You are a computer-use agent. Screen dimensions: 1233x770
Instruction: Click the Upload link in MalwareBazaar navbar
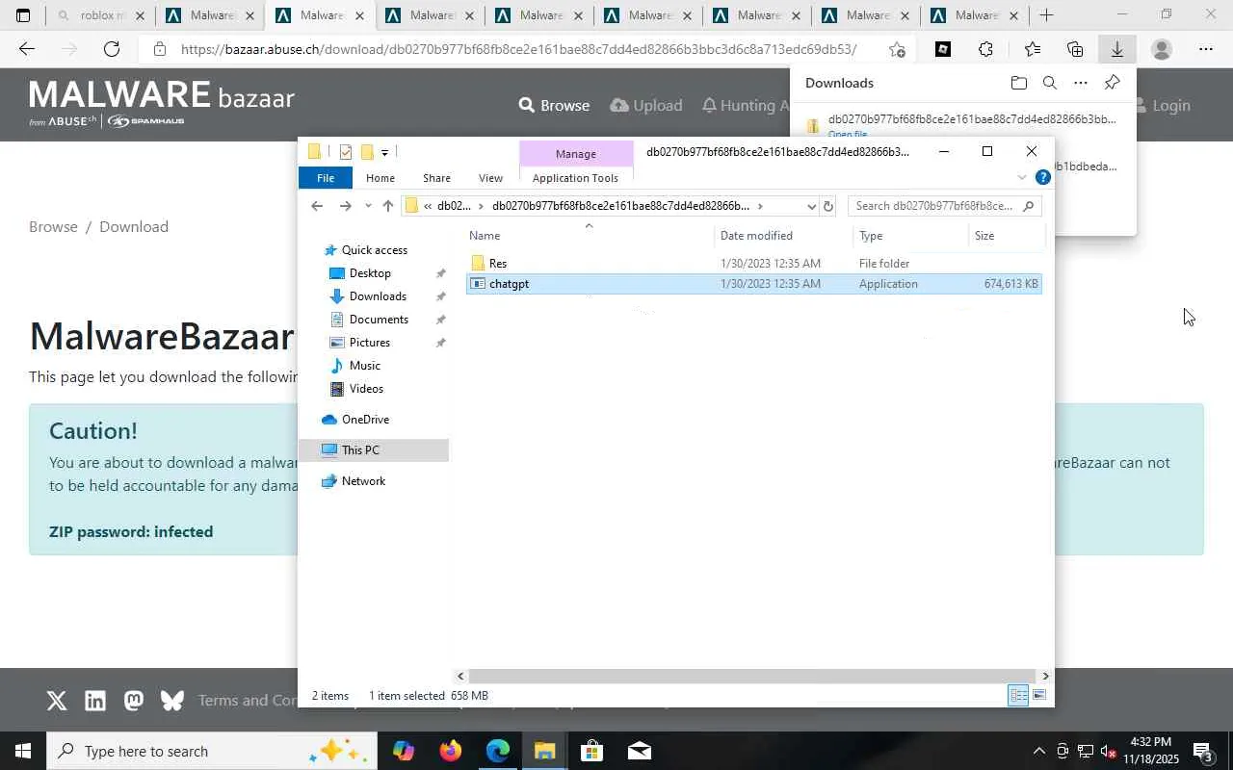tap(646, 105)
